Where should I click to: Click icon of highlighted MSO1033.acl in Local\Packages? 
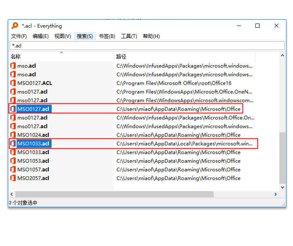tap(13, 144)
